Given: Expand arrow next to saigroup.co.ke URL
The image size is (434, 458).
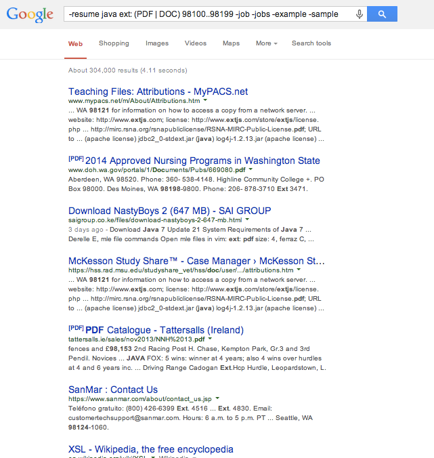Looking at the screenshot, I should (247, 220).
